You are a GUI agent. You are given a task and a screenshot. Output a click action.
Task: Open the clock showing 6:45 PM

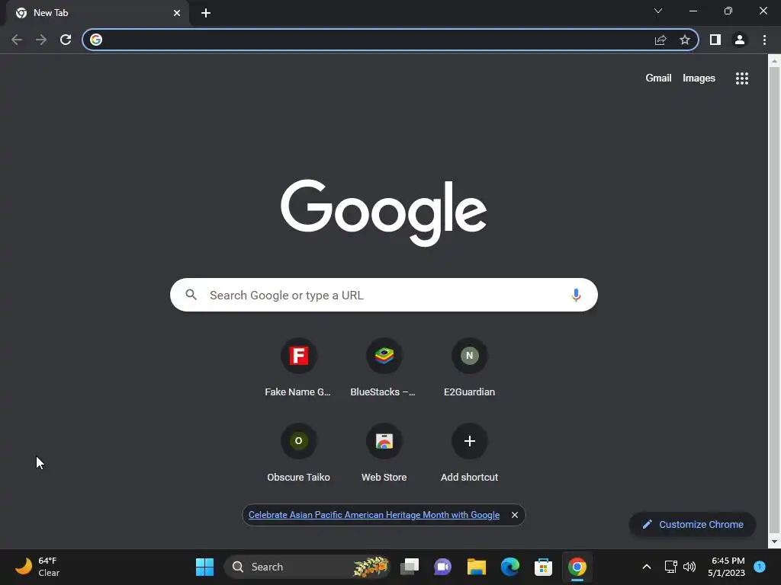click(x=727, y=567)
